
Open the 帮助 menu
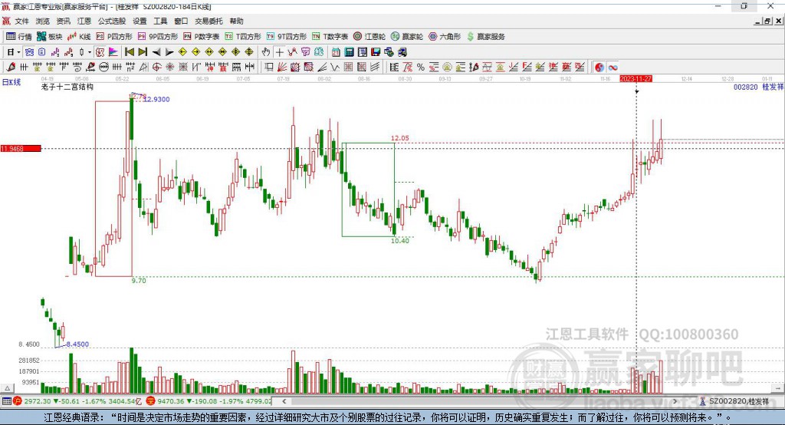236,21
